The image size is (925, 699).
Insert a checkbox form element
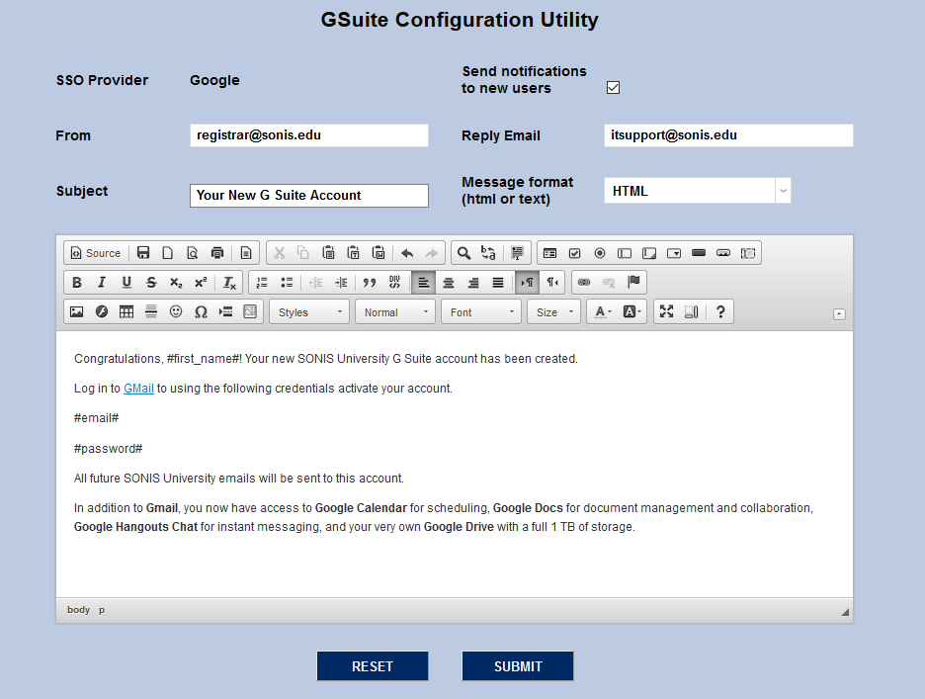574,253
